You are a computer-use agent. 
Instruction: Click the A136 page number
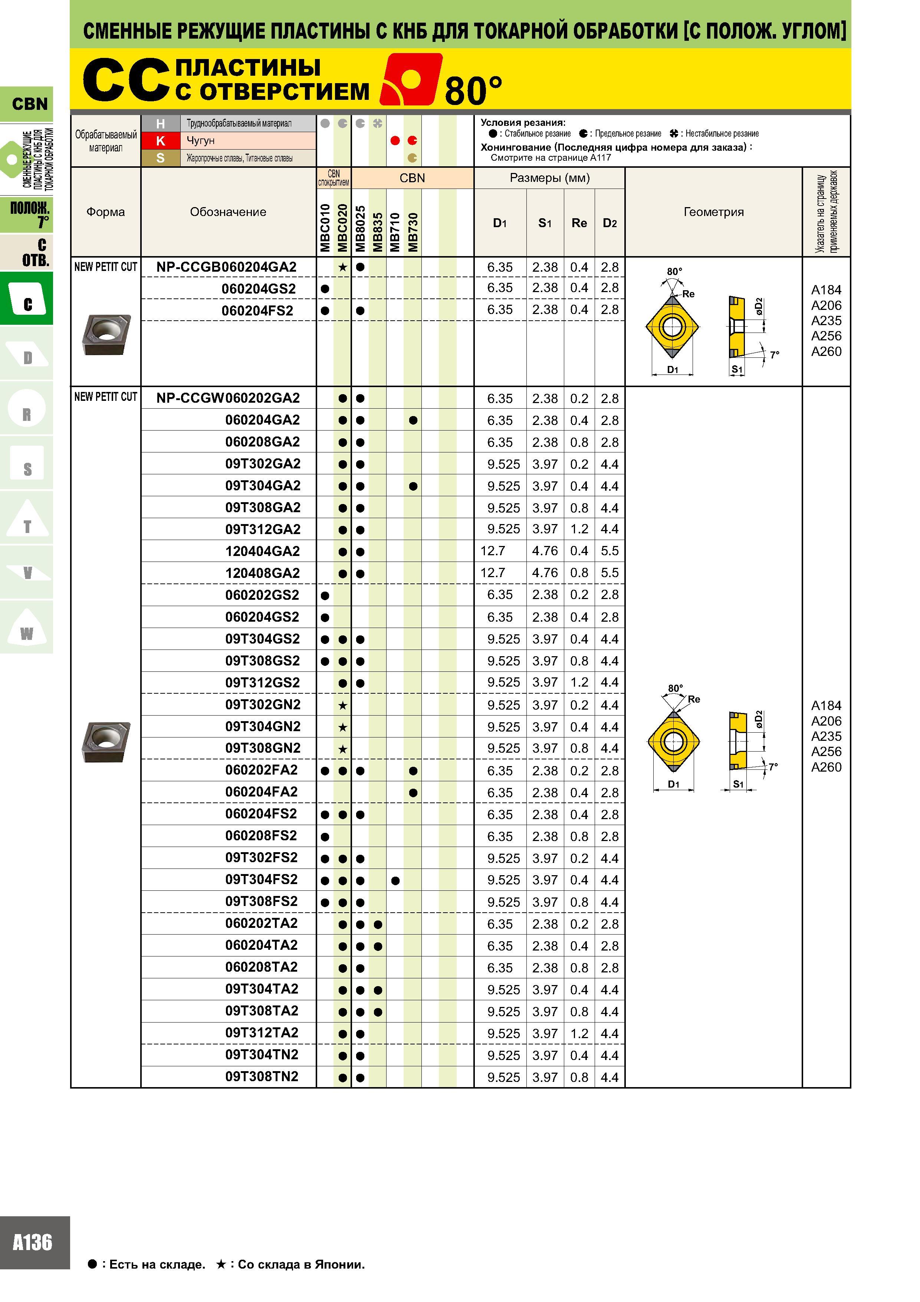(32, 1243)
